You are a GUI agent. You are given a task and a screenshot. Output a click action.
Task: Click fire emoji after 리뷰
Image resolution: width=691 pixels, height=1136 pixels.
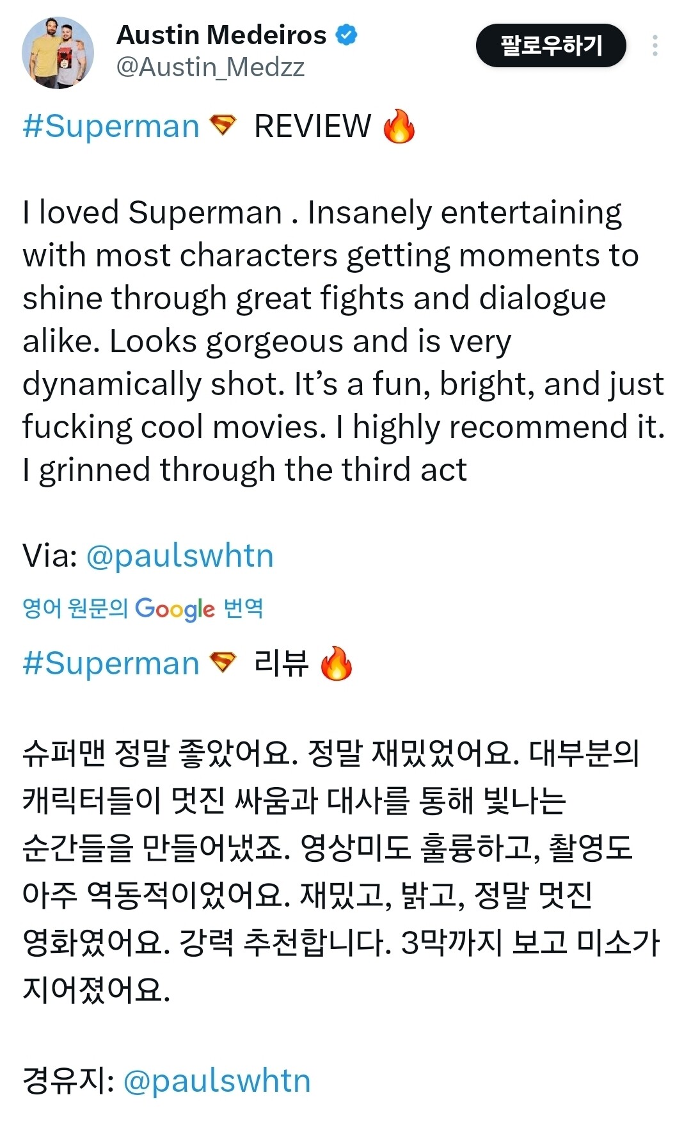pos(336,663)
